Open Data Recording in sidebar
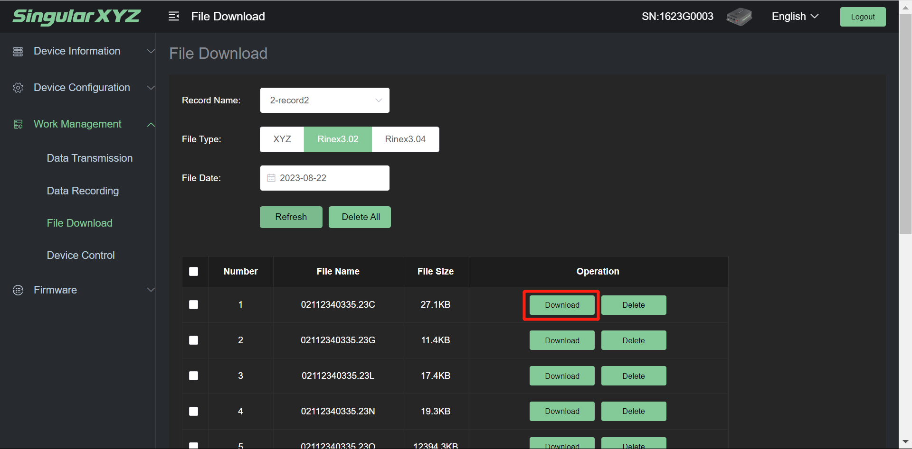Image resolution: width=912 pixels, height=449 pixels. 83,191
